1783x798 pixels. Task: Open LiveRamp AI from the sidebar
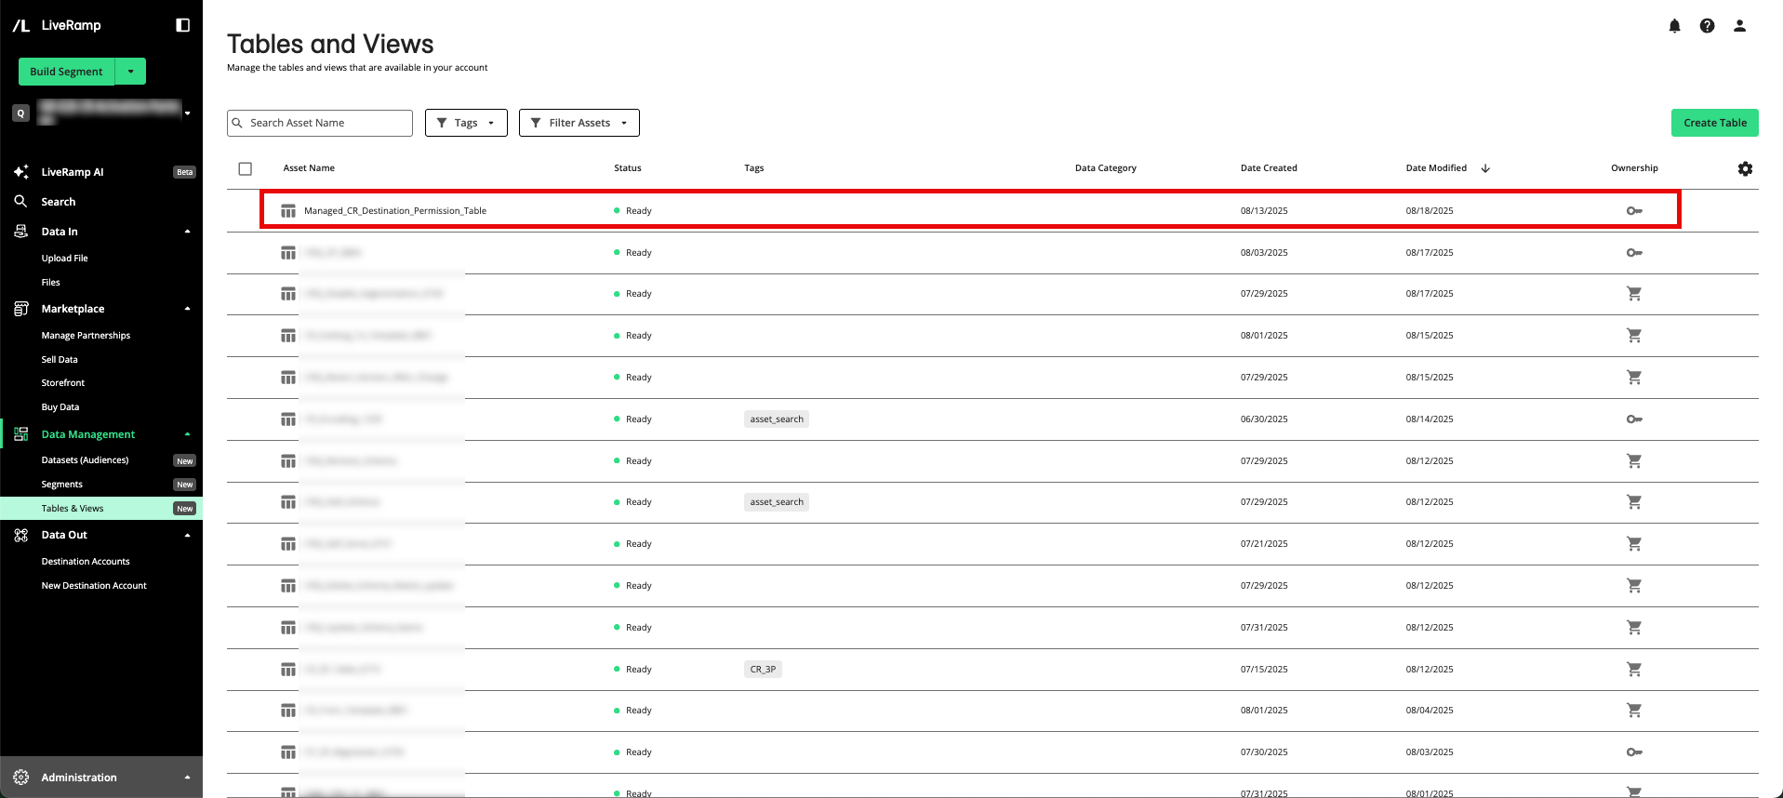[73, 172]
